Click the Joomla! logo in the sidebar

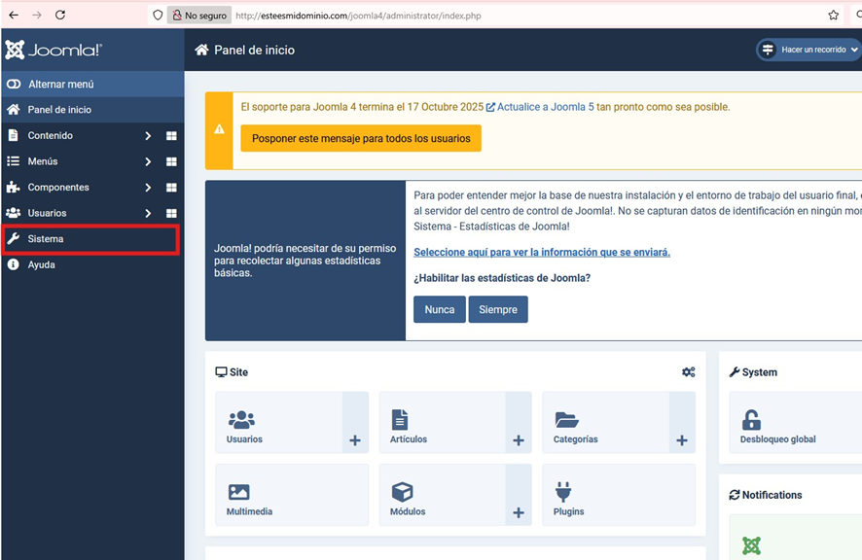click(54, 50)
